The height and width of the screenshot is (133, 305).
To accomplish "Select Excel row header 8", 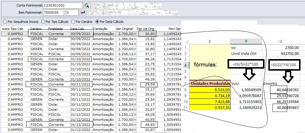I will coord(185,90).
